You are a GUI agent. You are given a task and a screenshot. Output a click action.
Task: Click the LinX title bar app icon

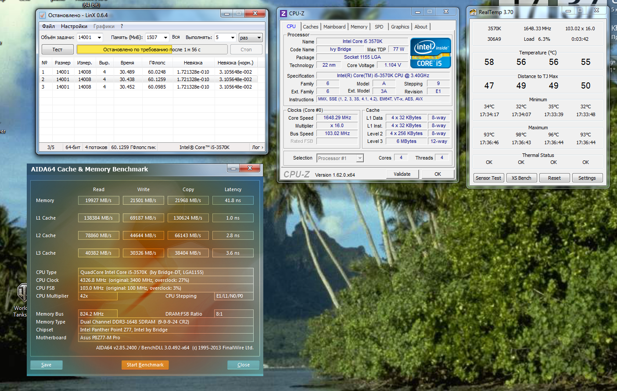(42, 15)
